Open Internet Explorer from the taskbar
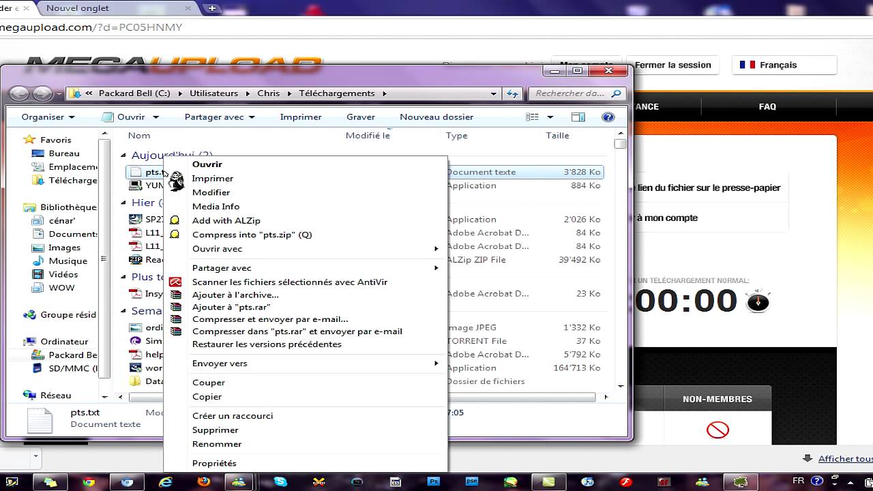This screenshot has height=491, width=873. (x=165, y=481)
